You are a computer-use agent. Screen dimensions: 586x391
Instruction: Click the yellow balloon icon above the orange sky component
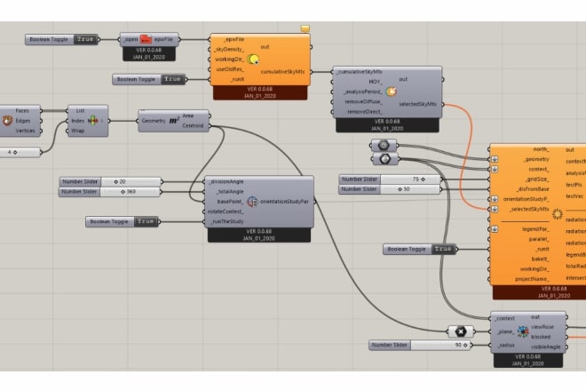305,28
